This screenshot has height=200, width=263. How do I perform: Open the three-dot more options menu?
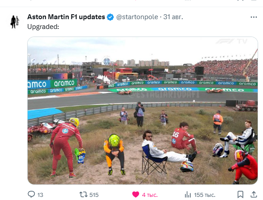point(254,17)
